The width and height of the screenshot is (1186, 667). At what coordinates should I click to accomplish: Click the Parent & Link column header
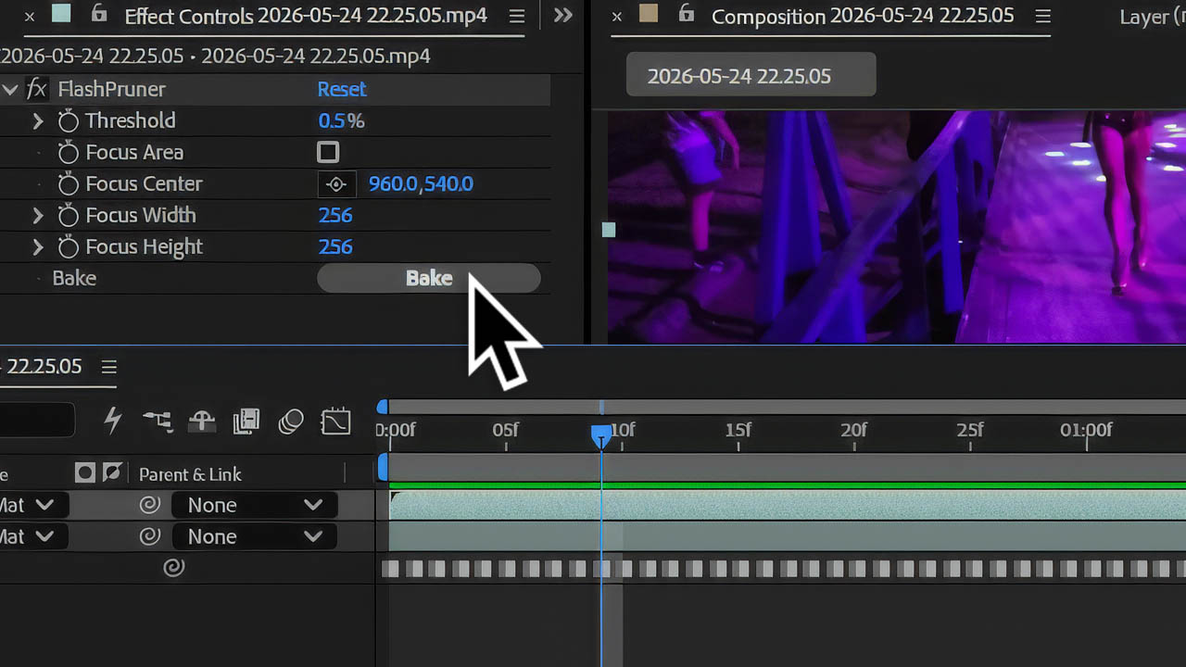(190, 474)
